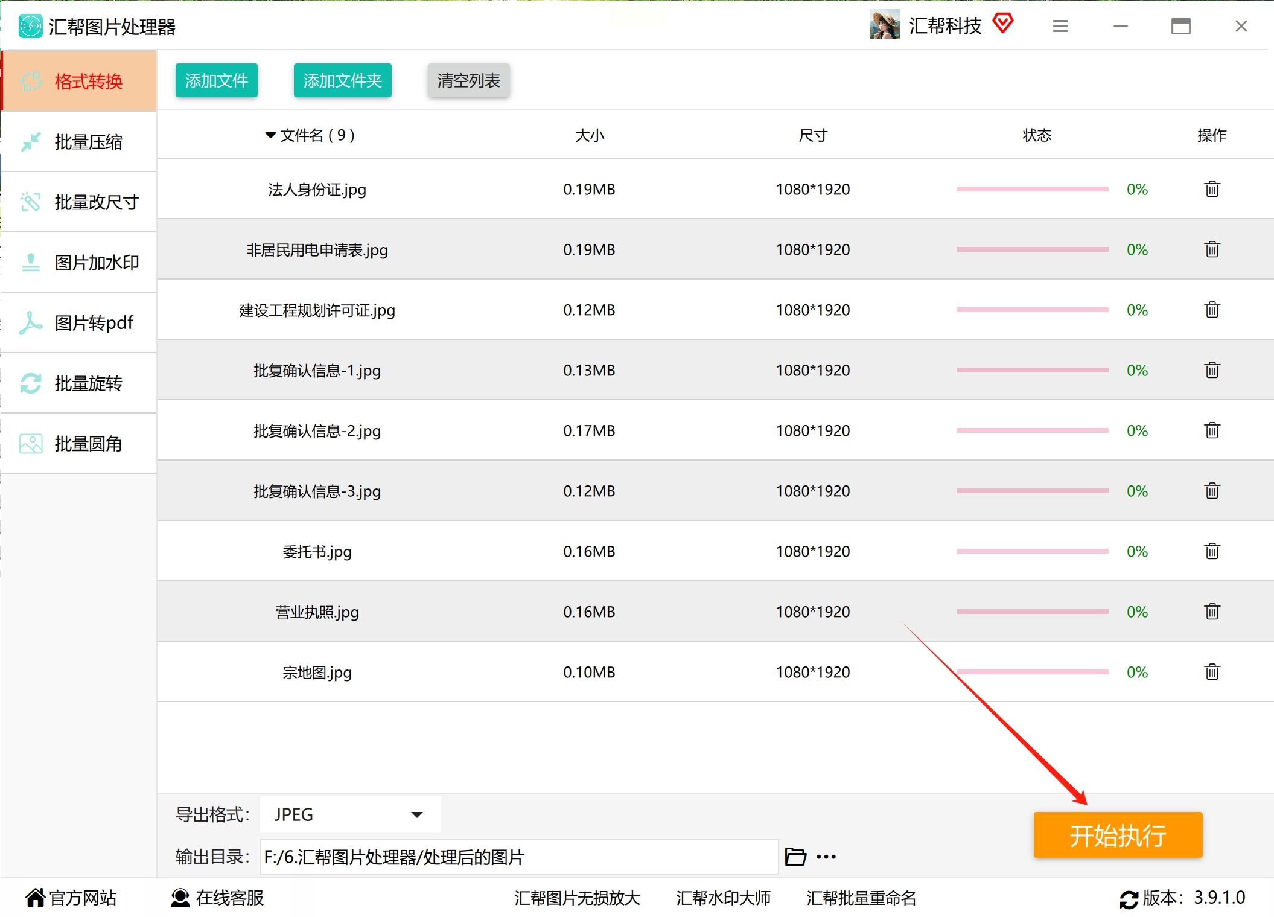Click trash icon for 委托书.jpg row
The image size is (1274, 917).
coord(1212,551)
